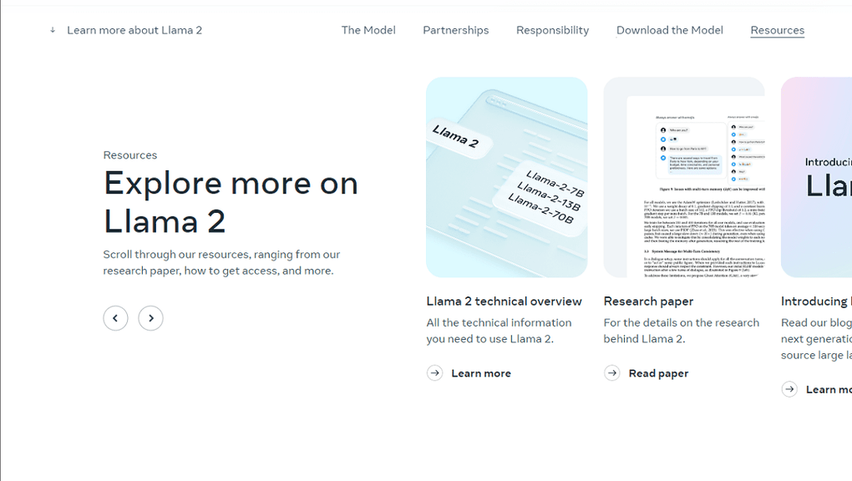Follow the Read paper link
Image resolution: width=852 pixels, height=481 pixels.
[658, 373]
